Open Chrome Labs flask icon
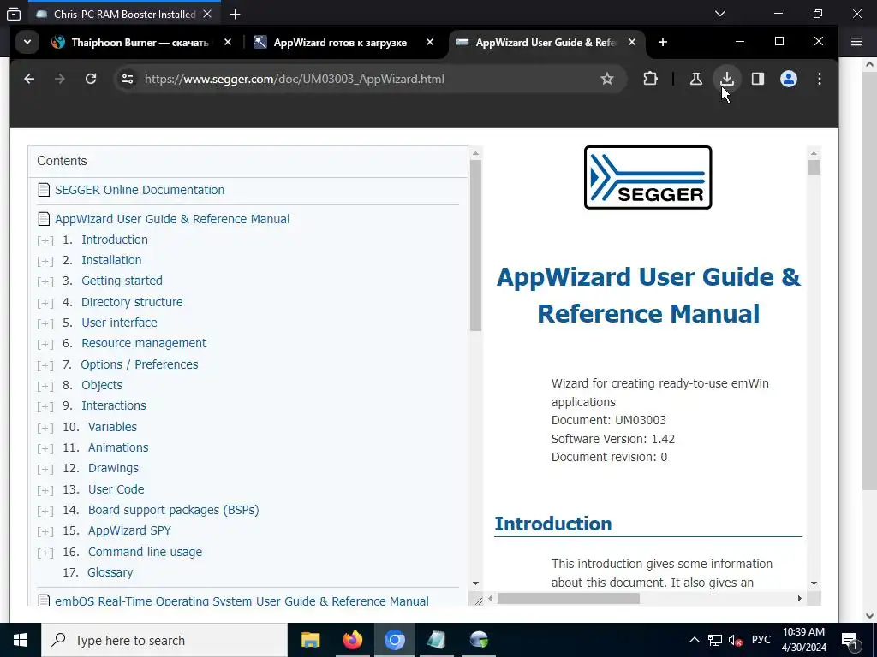The width and height of the screenshot is (877, 657). pos(695,79)
